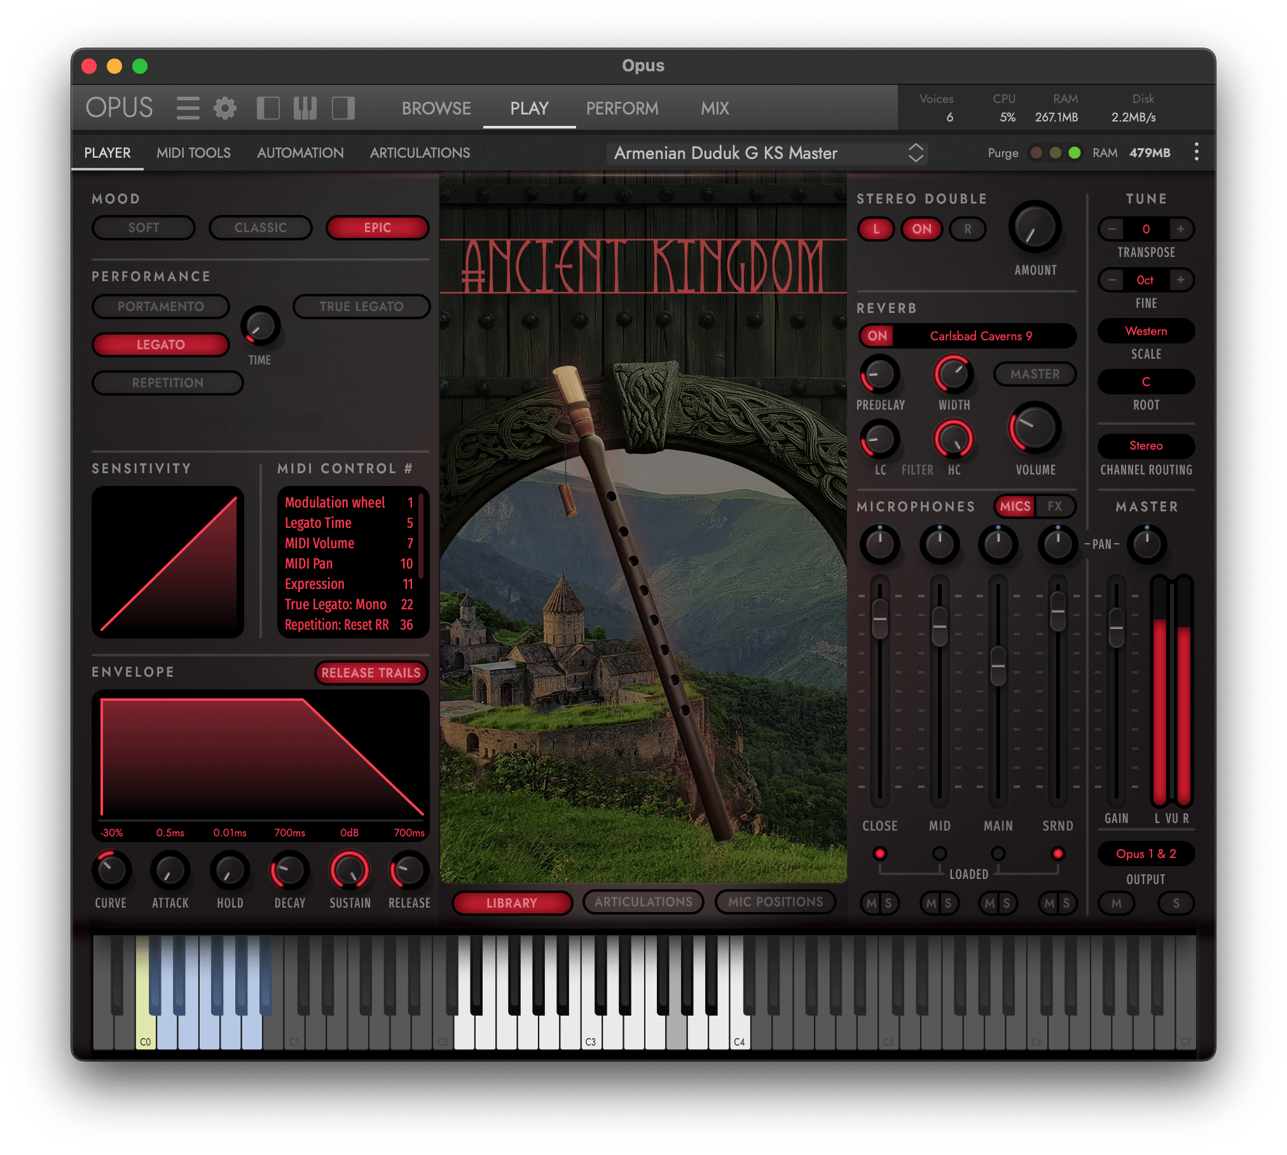Toggle Stereo Double ON button
Screen dimensions: 1287x1155
point(921,229)
